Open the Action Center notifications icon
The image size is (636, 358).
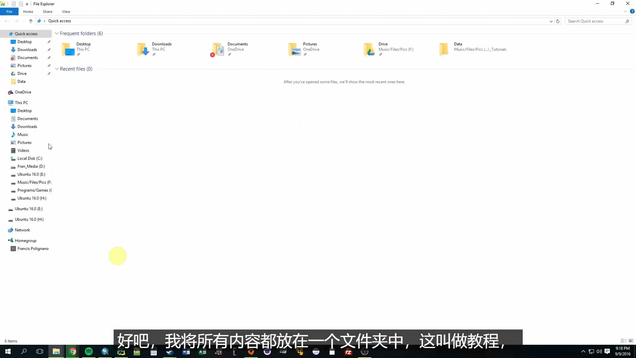[607, 351]
